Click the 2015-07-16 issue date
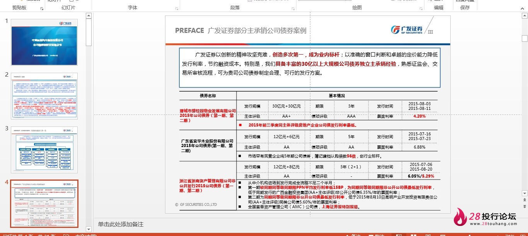 (419, 134)
